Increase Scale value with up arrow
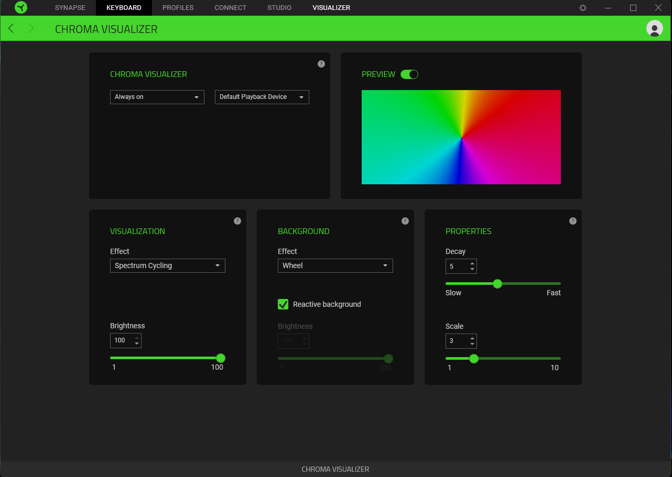This screenshot has height=477, width=672. pyautogui.click(x=472, y=338)
